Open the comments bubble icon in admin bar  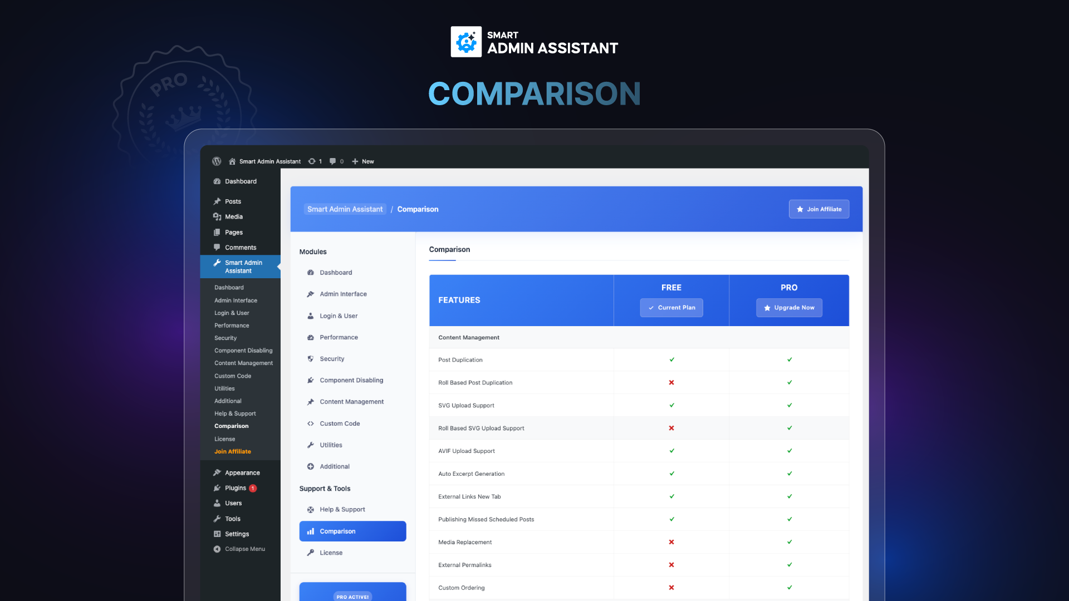[x=332, y=161]
